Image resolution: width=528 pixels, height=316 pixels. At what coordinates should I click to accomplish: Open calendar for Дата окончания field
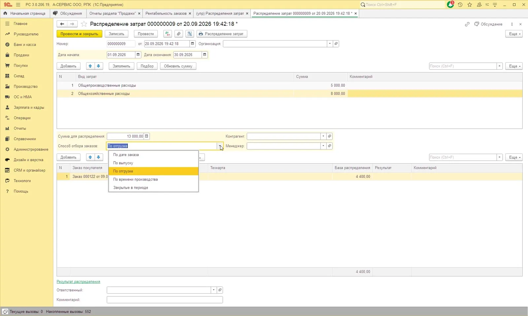[205, 55]
